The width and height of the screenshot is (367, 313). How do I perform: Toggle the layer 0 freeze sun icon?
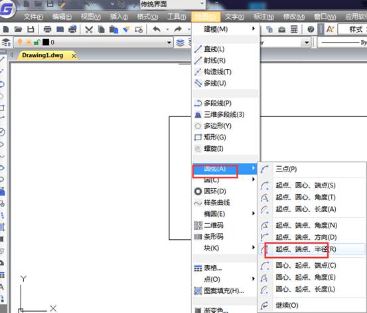tap(29, 43)
